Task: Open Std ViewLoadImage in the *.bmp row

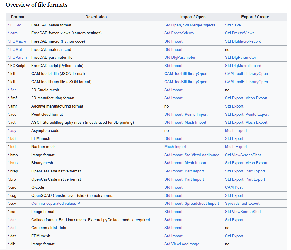Action: (202, 155)
